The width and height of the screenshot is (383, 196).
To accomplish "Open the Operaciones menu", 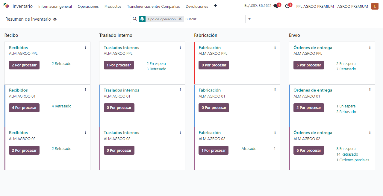I will tap(88, 6).
